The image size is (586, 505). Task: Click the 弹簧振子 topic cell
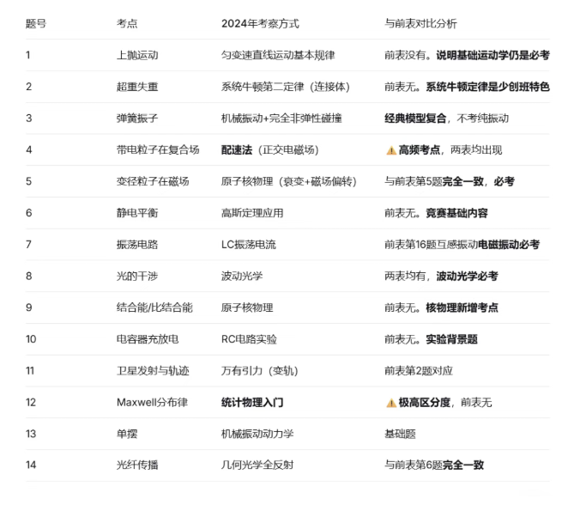[x=137, y=119]
